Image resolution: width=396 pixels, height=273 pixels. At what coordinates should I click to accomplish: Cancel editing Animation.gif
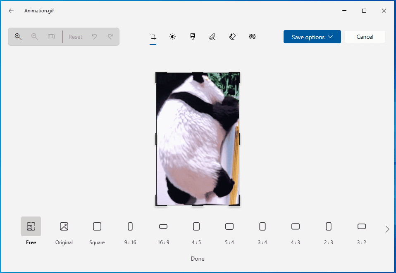[x=365, y=37]
